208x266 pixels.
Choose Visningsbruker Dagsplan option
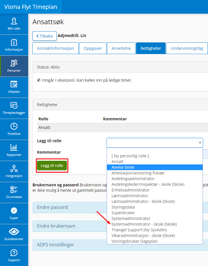point(155,241)
